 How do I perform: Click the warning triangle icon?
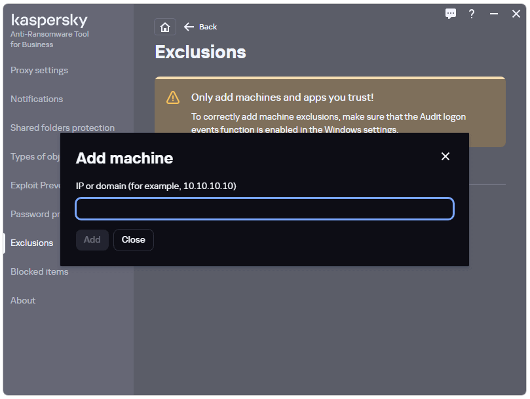pos(173,97)
